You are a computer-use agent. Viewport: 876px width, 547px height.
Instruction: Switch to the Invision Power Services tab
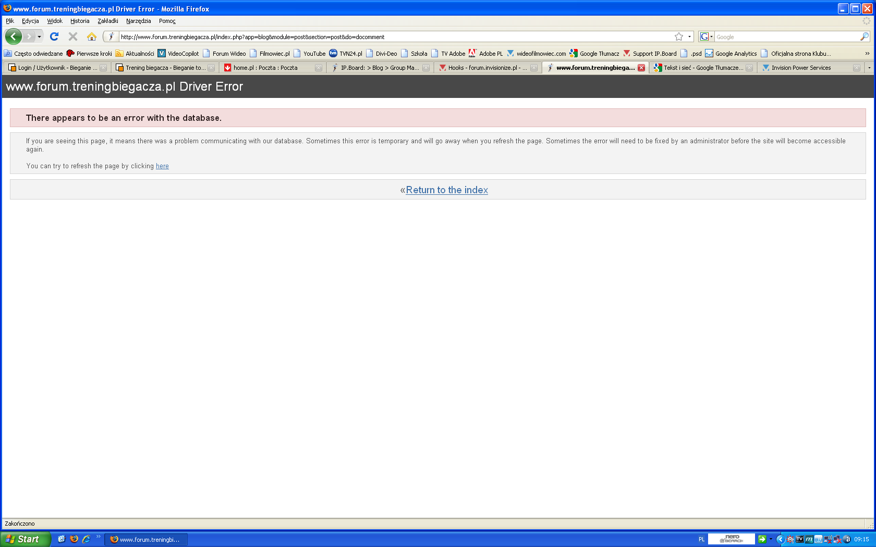click(x=811, y=68)
